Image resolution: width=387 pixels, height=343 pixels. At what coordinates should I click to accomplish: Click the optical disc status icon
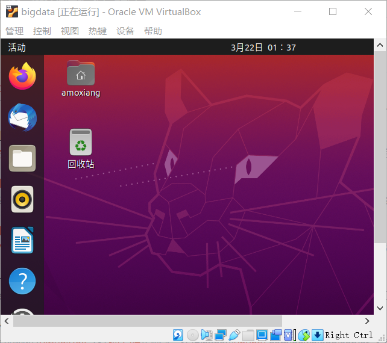pyautogui.click(x=192, y=335)
